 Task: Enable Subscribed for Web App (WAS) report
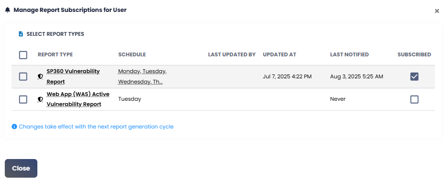(414, 99)
